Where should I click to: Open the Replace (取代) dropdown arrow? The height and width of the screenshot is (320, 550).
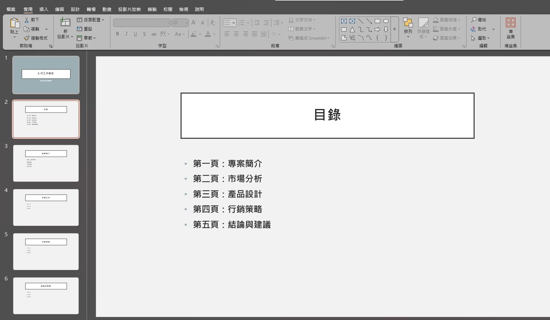click(x=493, y=29)
